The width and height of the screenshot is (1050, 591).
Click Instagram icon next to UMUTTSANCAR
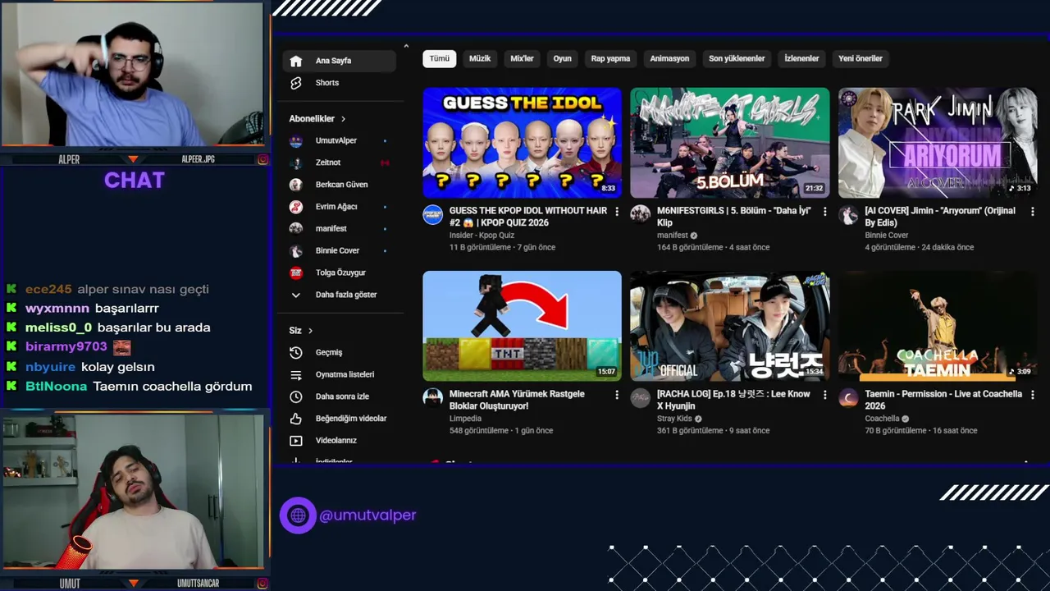click(x=262, y=584)
